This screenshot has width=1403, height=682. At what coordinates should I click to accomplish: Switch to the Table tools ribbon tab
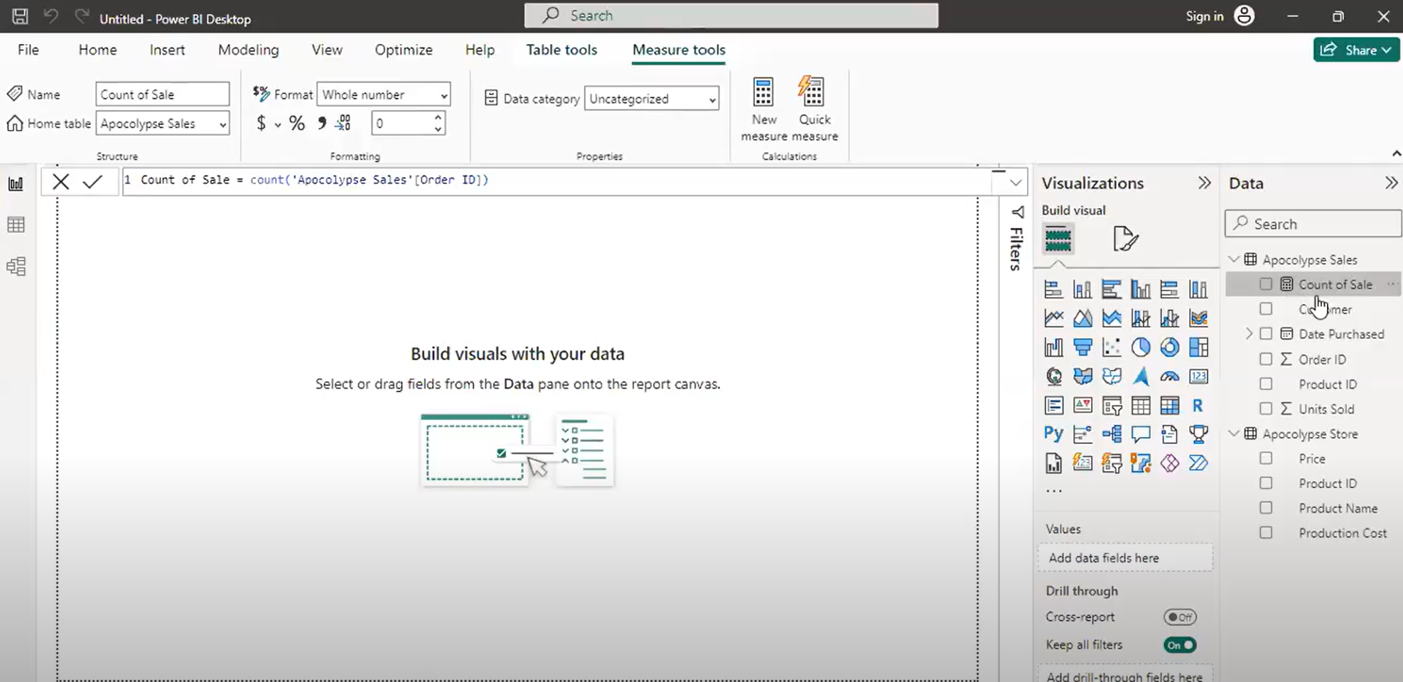point(561,50)
